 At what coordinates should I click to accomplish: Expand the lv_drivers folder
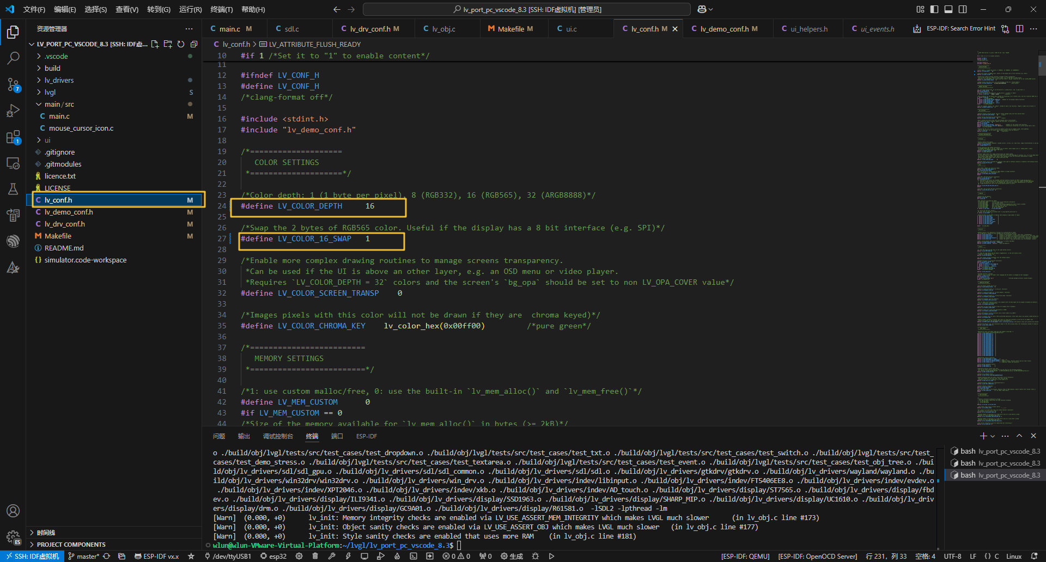[x=114, y=80]
